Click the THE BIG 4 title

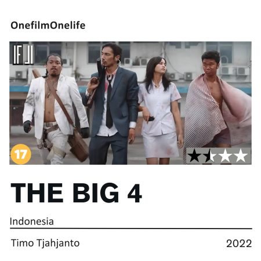coord(77,193)
